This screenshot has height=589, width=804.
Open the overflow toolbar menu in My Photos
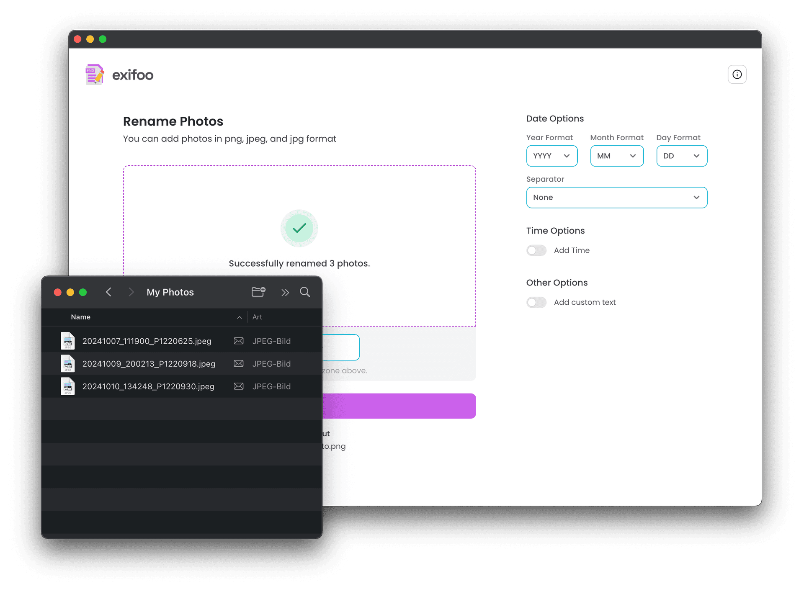[x=285, y=292]
